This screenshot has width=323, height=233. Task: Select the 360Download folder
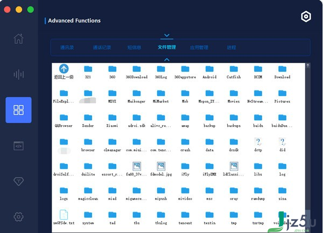pos(137,72)
